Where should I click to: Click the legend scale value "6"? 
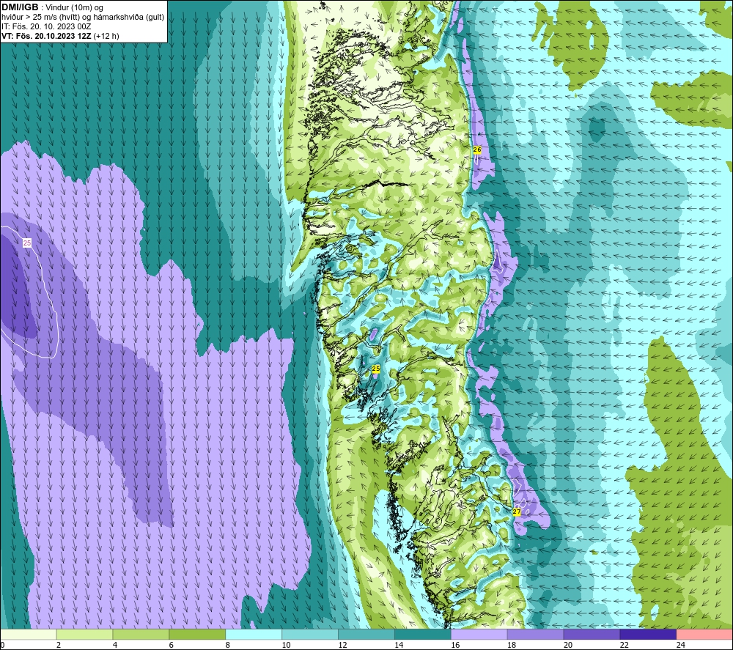click(172, 646)
